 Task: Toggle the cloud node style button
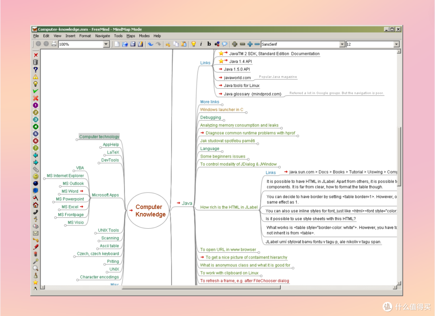coord(224,44)
